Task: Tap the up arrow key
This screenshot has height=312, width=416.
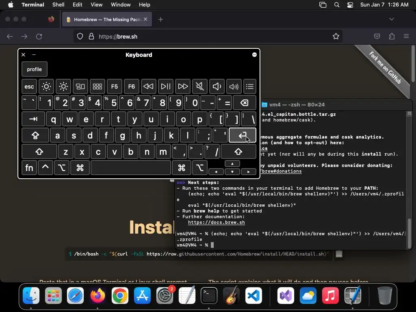Action: (x=232, y=164)
